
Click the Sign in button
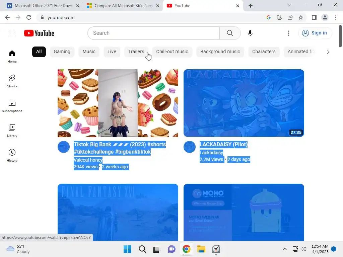(x=315, y=33)
